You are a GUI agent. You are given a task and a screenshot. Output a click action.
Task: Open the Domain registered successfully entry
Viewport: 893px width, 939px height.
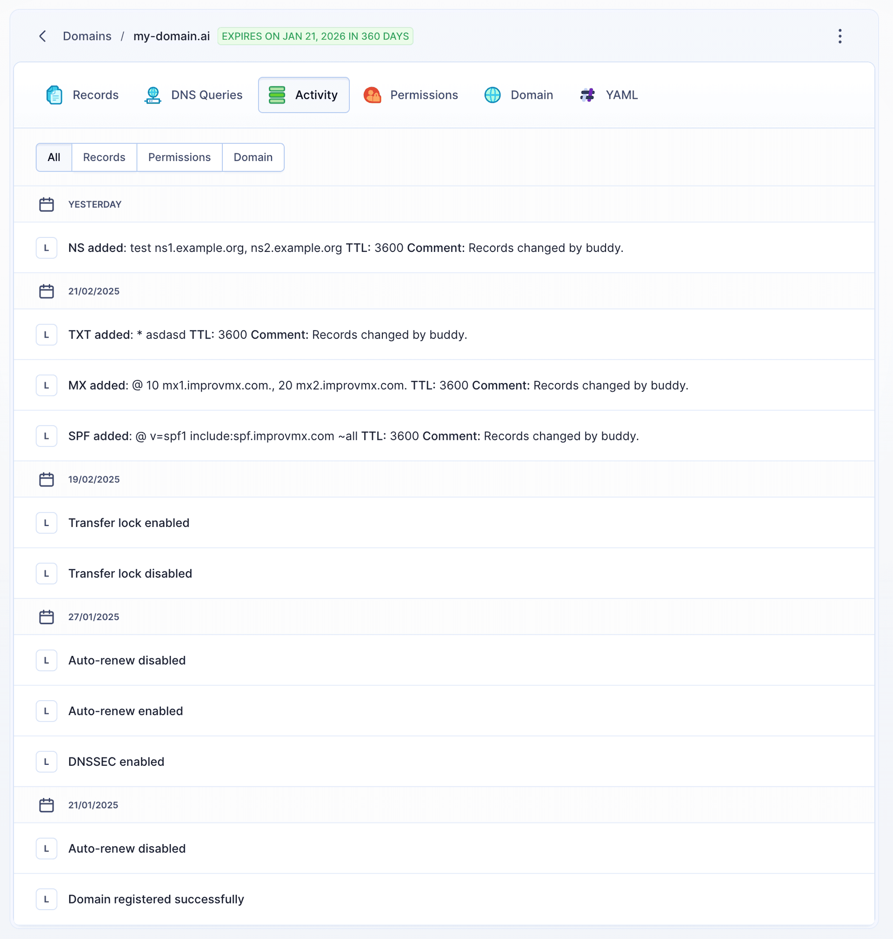[156, 899]
